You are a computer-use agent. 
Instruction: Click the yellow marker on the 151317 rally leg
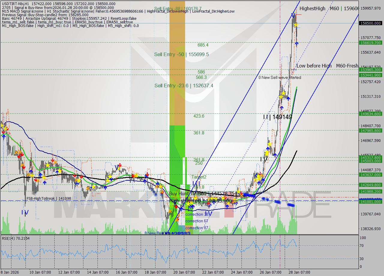(x=282, y=97)
